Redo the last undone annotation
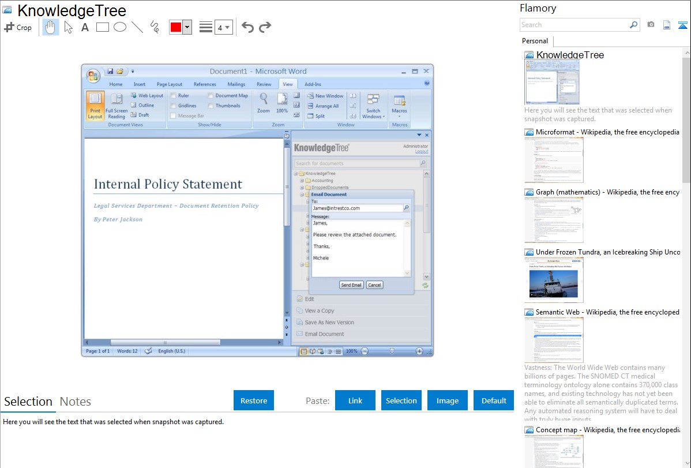 pyautogui.click(x=265, y=27)
